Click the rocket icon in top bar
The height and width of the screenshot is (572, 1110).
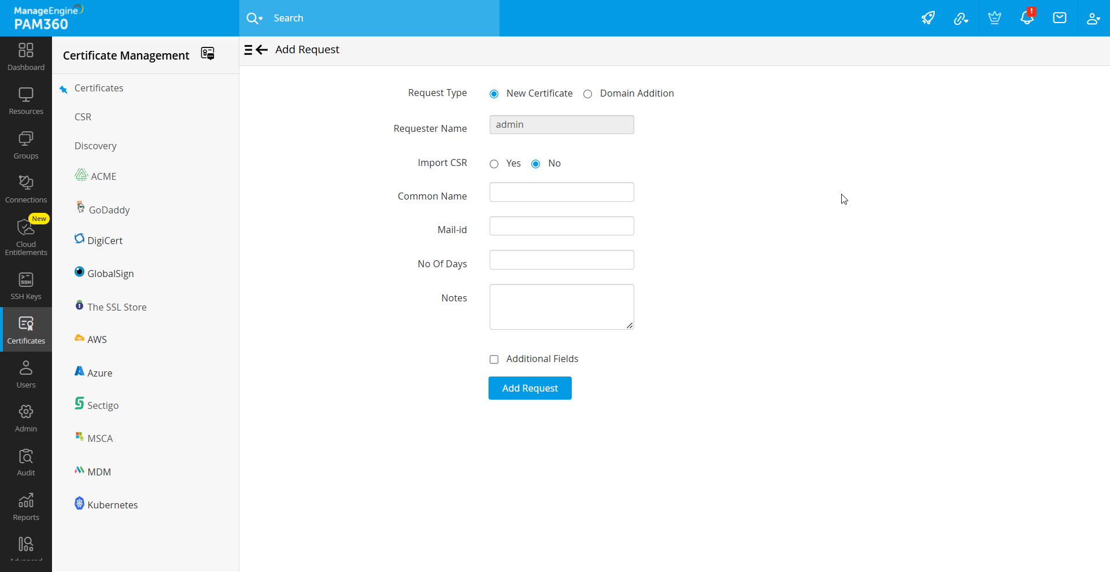click(x=928, y=18)
